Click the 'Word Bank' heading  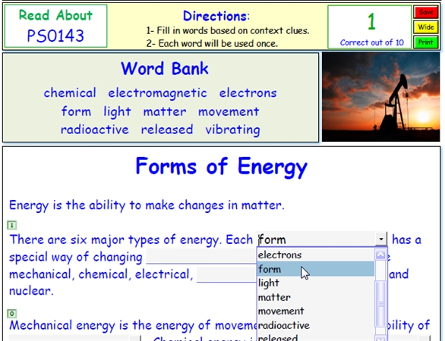click(x=165, y=69)
